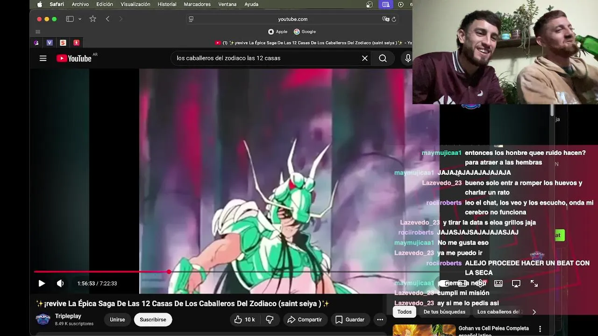Open Historial menu
Screen dimensions: 598x336
[167, 4]
